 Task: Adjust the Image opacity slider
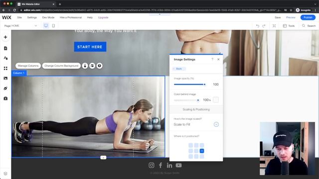(x=190, y=85)
